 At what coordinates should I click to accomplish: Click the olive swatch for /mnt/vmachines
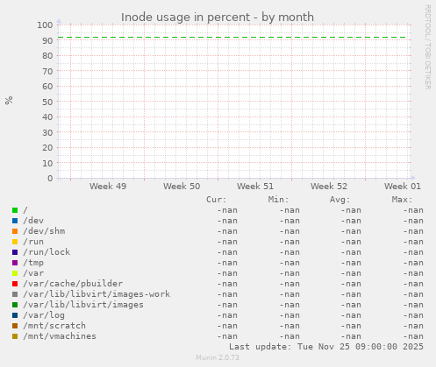[x=15, y=336]
